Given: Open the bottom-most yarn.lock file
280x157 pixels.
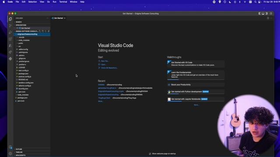Looking at the screenshot, I should click(x=21, y=101).
